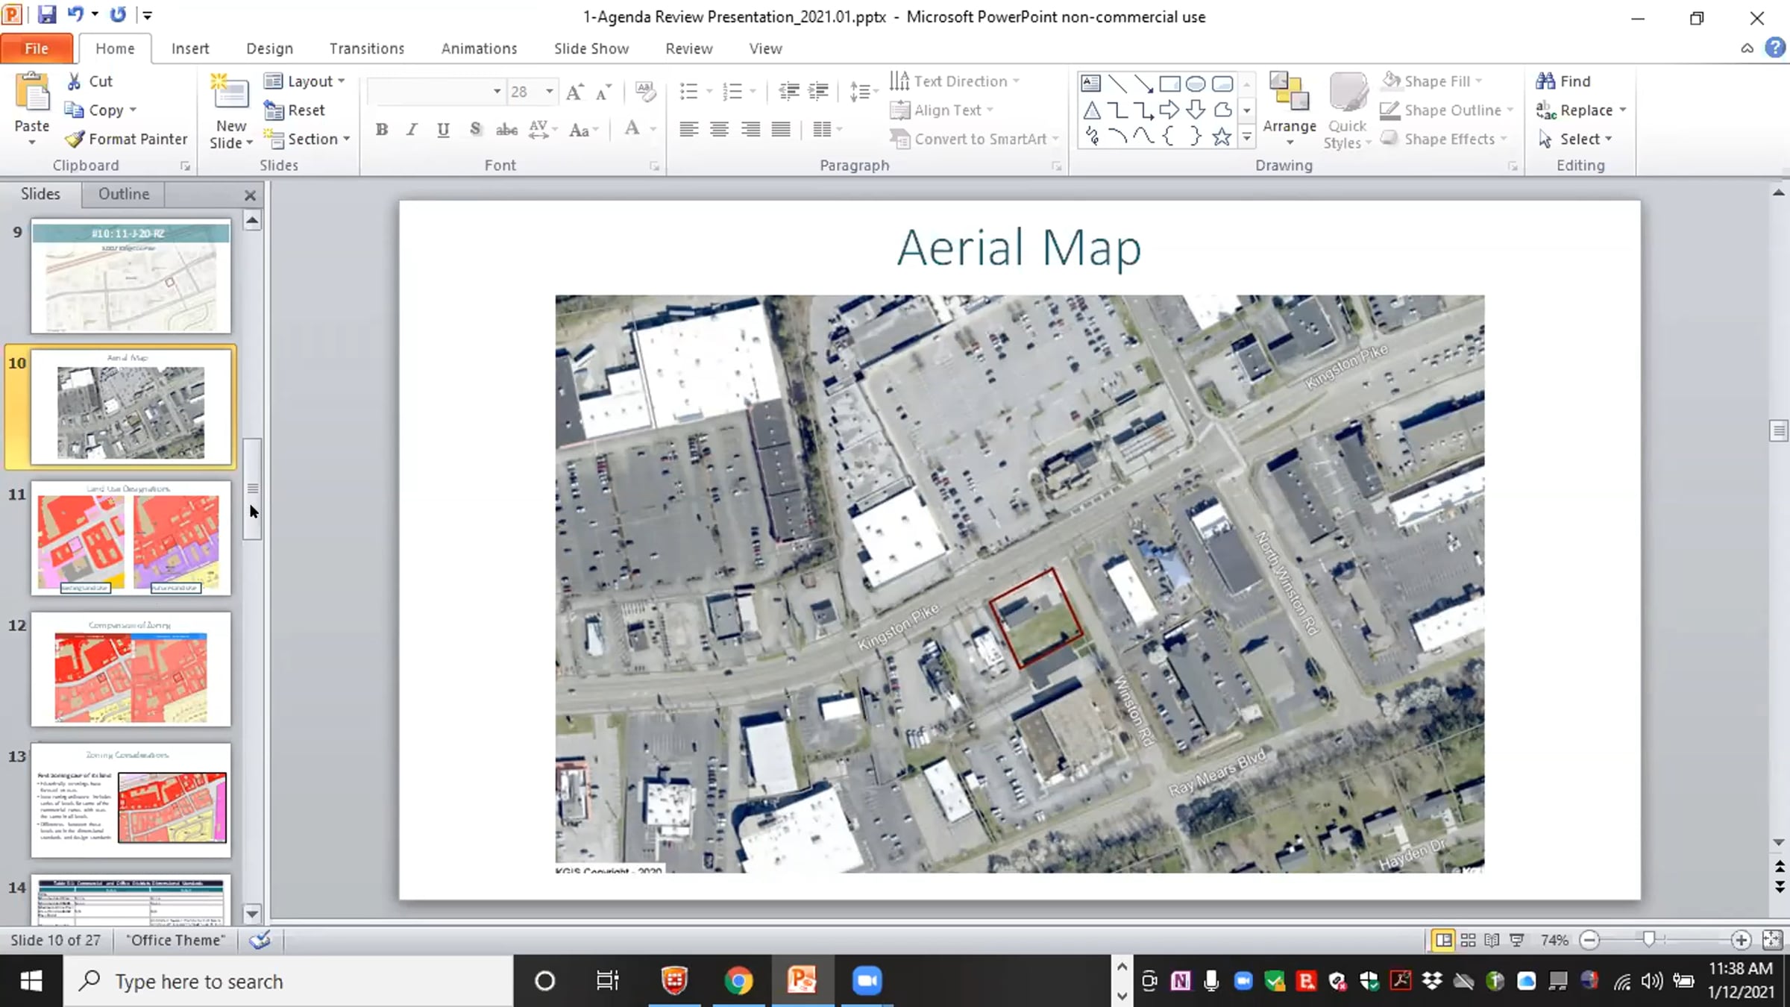Toggle Underline formatting

[443, 130]
